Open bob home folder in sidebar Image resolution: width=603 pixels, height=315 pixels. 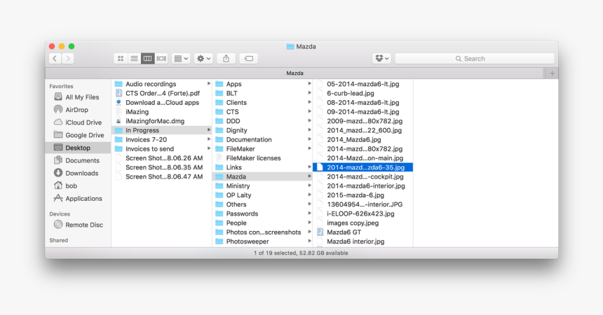[x=78, y=185]
